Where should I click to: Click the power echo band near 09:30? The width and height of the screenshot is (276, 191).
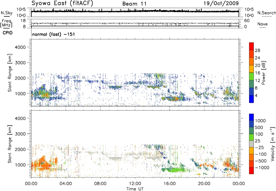pyautogui.click(x=115, y=87)
